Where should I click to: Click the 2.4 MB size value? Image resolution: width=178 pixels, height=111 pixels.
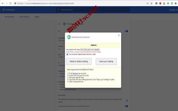(60, 57)
